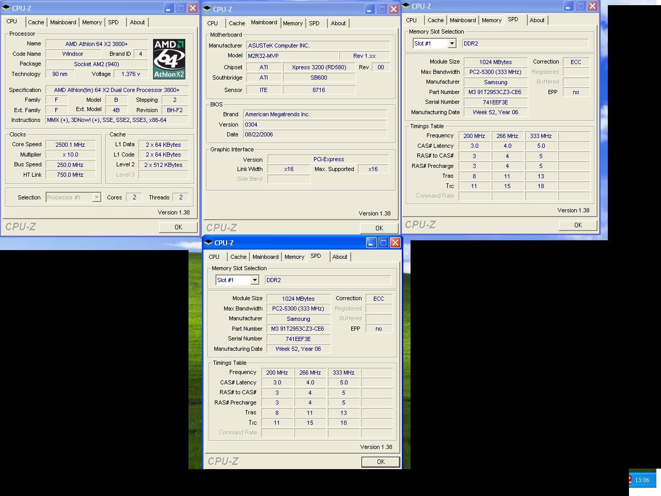Click the L1 Data '2 x 64 KBytes' value
This screenshot has width=661, height=496.
tap(163, 145)
